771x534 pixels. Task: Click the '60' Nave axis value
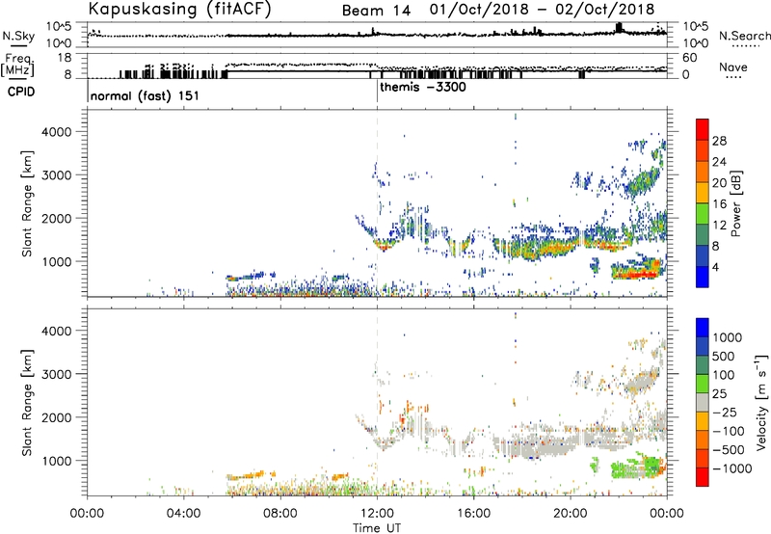pos(689,58)
